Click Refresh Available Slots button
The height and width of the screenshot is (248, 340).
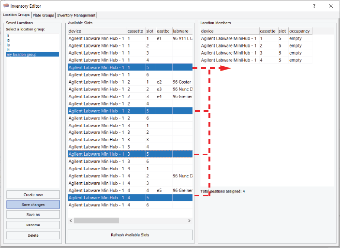[x=130, y=235]
